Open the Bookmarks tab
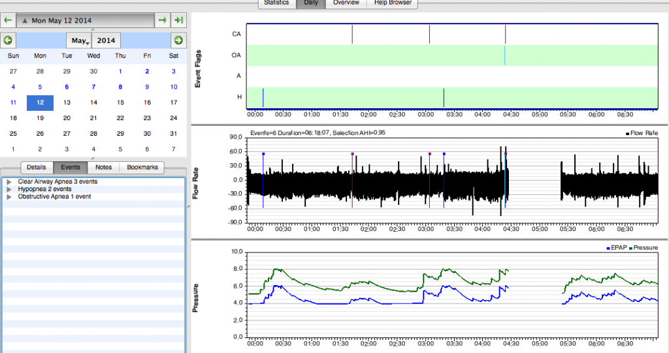 click(x=142, y=167)
